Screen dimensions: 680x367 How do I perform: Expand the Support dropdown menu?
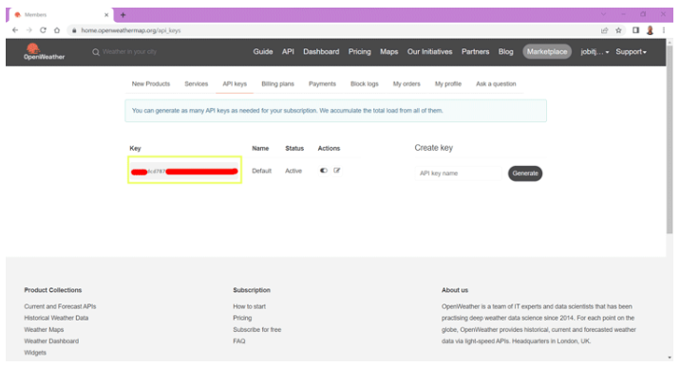631,52
